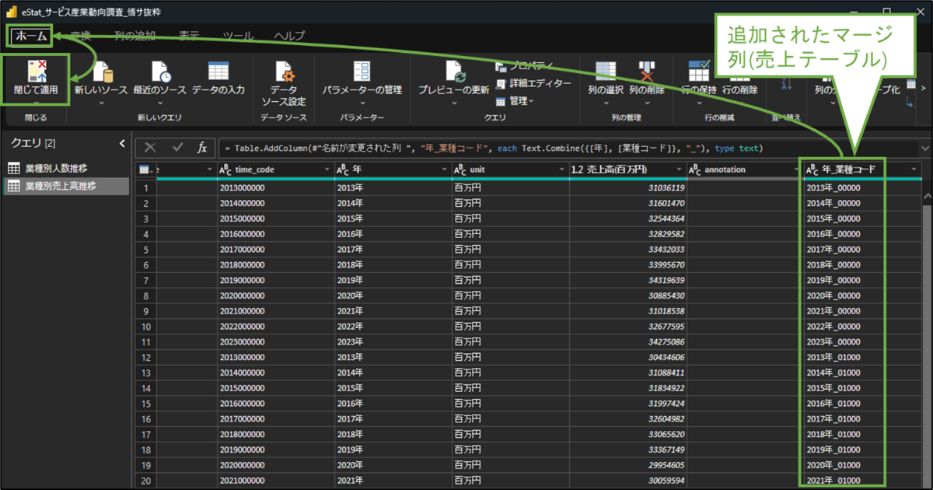Viewport: 933px width, 490px height.
Task: Switch to the ツール ribbon tab
Action: [x=238, y=36]
